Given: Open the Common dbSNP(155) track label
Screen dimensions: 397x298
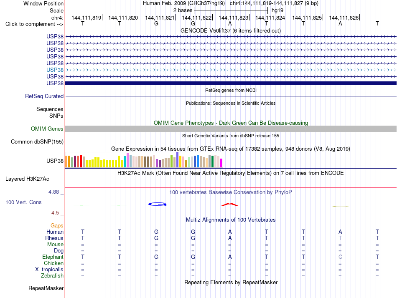Looking at the screenshot, I should pos(37,141).
